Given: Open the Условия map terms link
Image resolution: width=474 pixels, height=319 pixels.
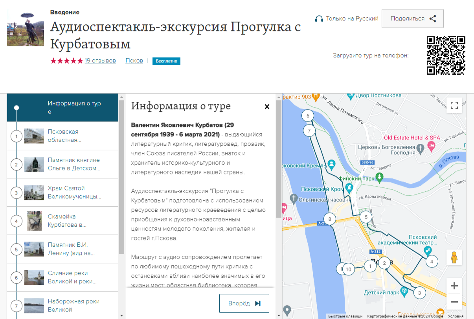Looking at the screenshot, I should (x=456, y=316).
